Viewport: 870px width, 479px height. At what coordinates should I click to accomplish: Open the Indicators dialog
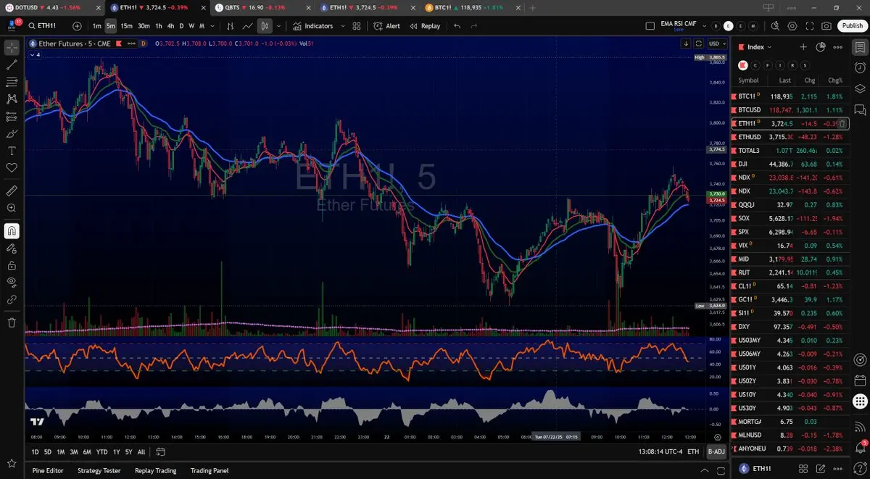(x=312, y=26)
